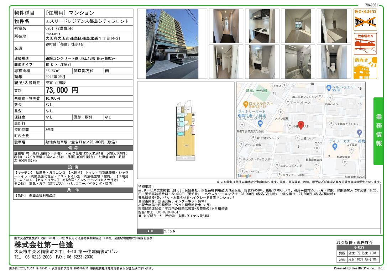The width and height of the screenshot is (392, 274).
Task: Click the ロイヤルホスト restaurant map marker
Action: pyautogui.click(x=246, y=104)
